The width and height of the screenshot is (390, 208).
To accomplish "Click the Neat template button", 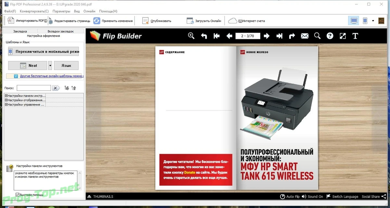I will [x=28, y=66].
